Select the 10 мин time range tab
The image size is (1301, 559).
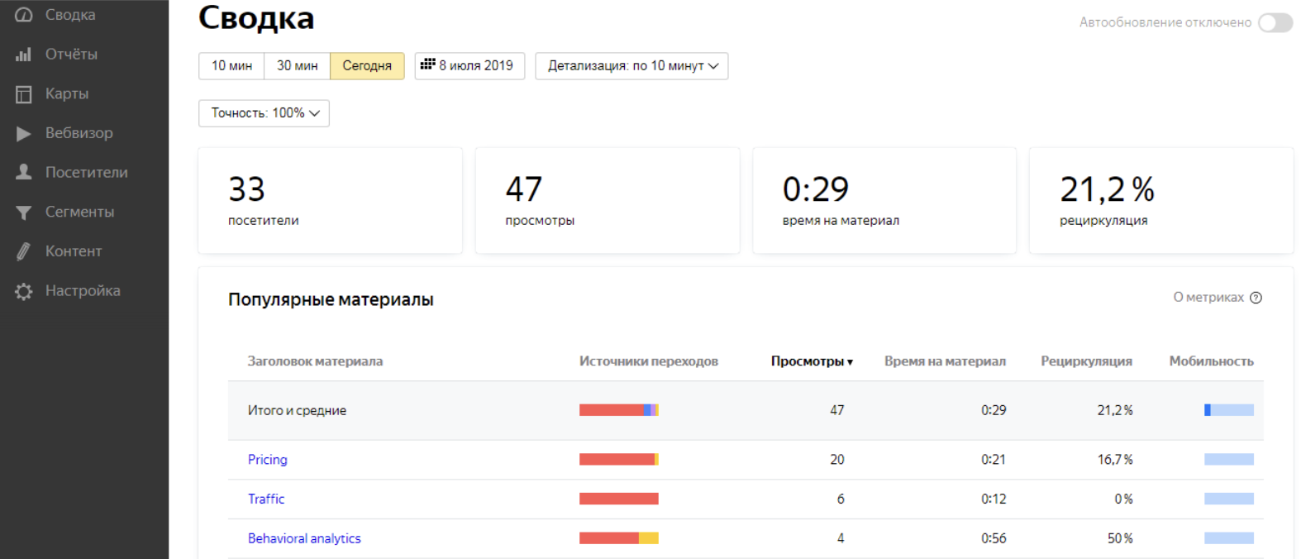pyautogui.click(x=231, y=66)
